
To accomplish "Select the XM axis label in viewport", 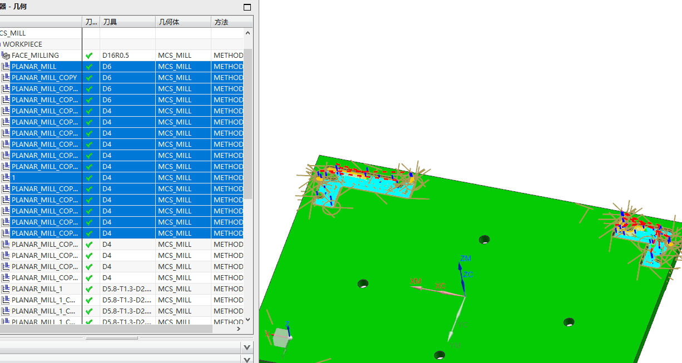I will 416,281.
